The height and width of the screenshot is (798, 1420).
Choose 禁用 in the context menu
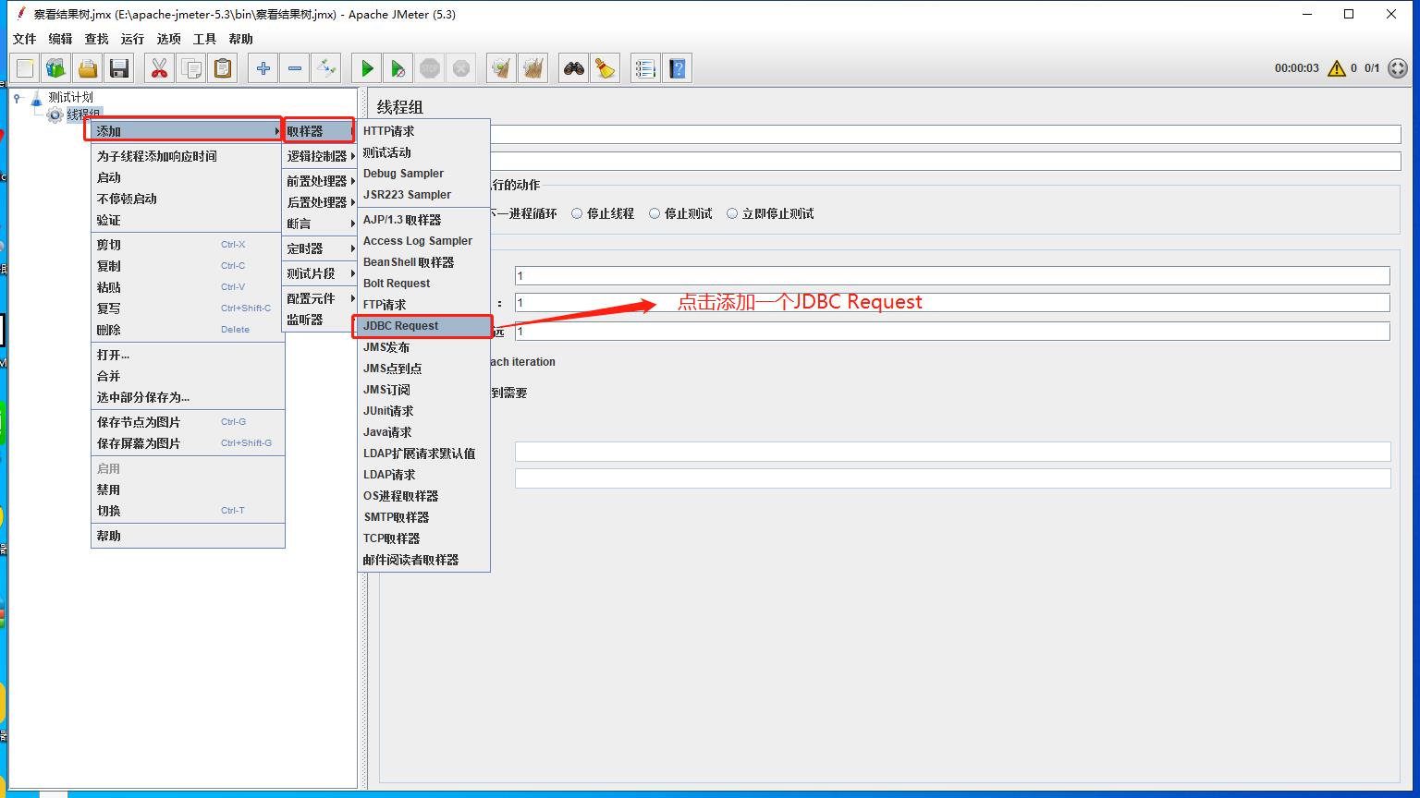tap(188, 490)
